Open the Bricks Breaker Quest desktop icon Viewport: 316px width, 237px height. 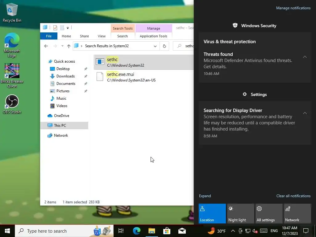pos(12,76)
